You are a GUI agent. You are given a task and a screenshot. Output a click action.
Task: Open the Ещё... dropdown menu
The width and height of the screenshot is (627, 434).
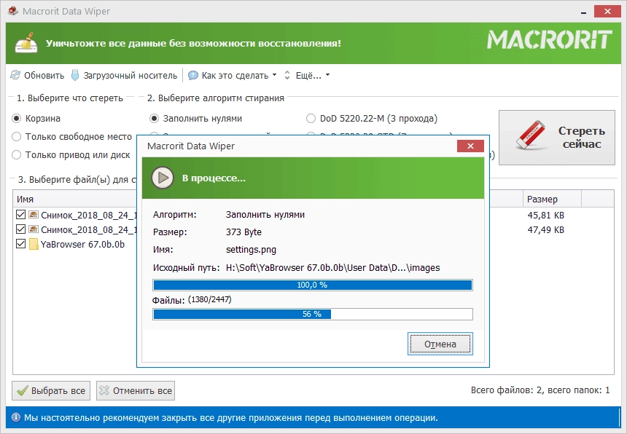click(x=307, y=75)
